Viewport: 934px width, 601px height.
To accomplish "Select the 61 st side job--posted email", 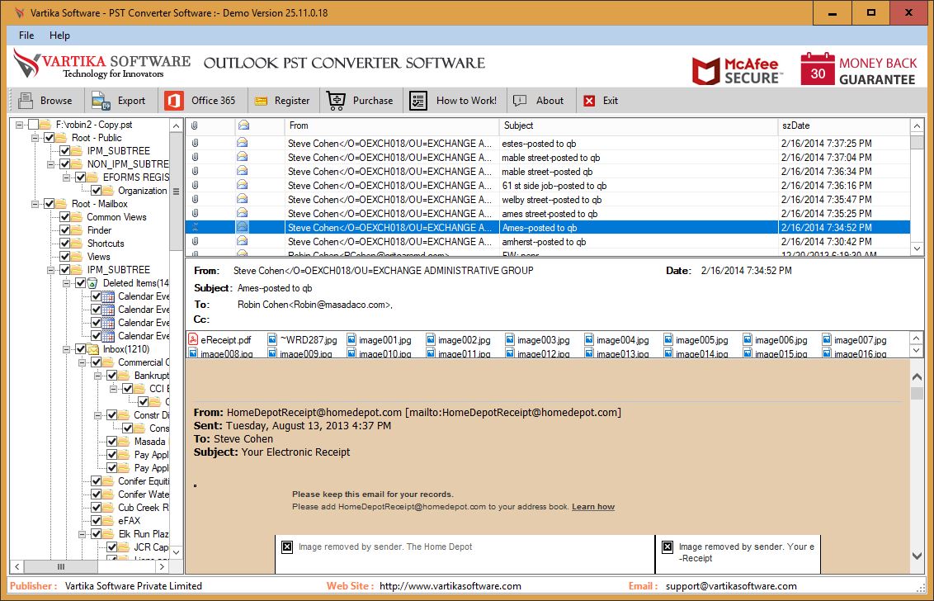I will (548, 186).
